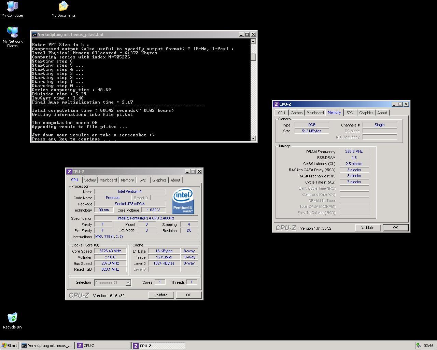Activate first CPU-Z taskbar button
Viewport: 437px width, 350px height.
[x=103, y=346]
